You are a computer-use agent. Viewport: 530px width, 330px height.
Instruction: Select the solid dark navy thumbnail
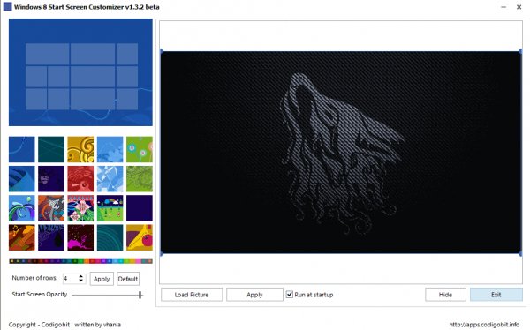click(x=140, y=208)
